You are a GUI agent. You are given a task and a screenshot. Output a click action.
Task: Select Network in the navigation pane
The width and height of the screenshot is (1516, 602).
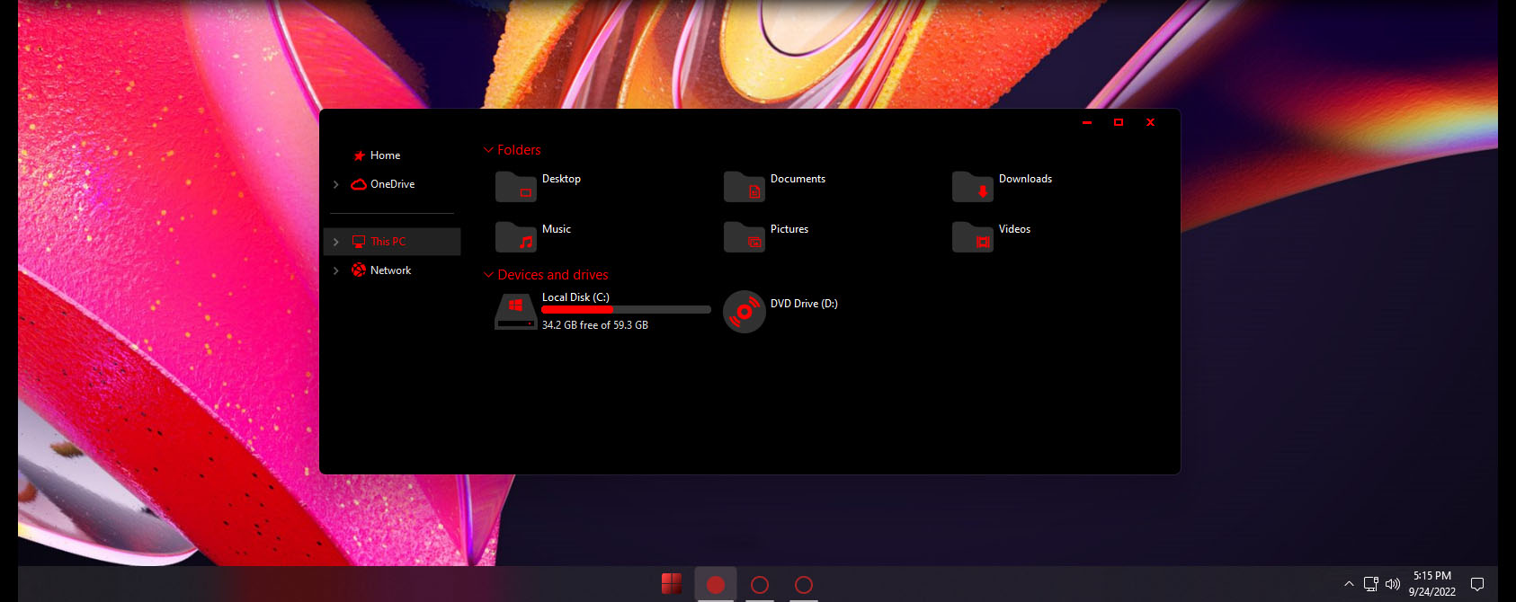tap(391, 270)
